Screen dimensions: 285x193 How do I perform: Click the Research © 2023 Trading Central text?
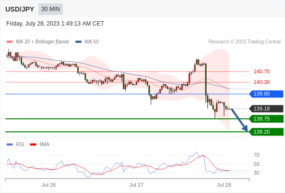click(244, 42)
